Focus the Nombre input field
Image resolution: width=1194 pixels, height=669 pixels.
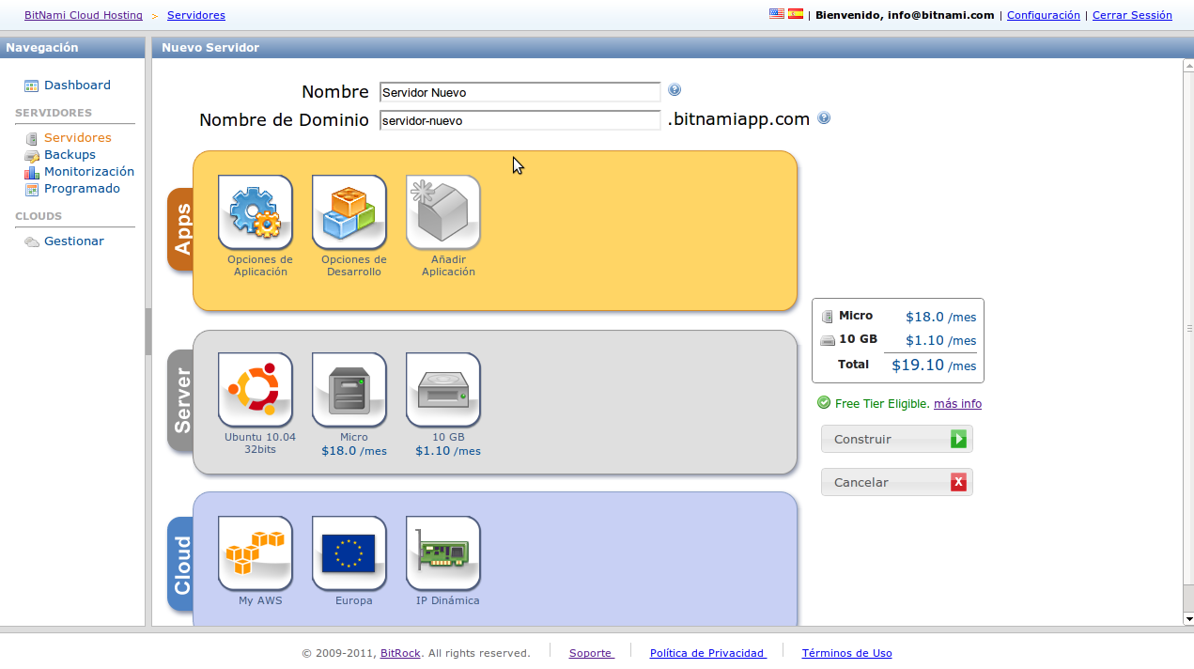(x=520, y=92)
